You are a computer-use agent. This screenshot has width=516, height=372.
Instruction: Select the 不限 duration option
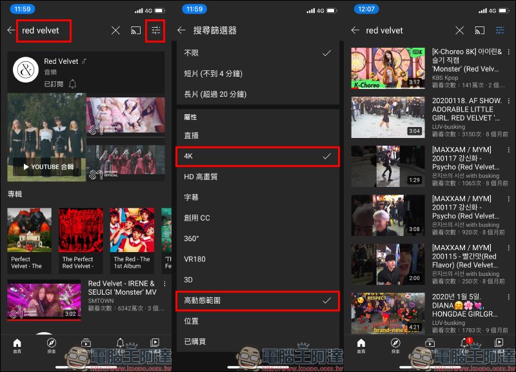tap(257, 53)
